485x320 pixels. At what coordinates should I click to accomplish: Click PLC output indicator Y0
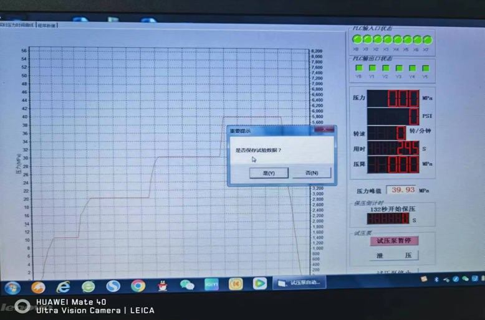359,68
